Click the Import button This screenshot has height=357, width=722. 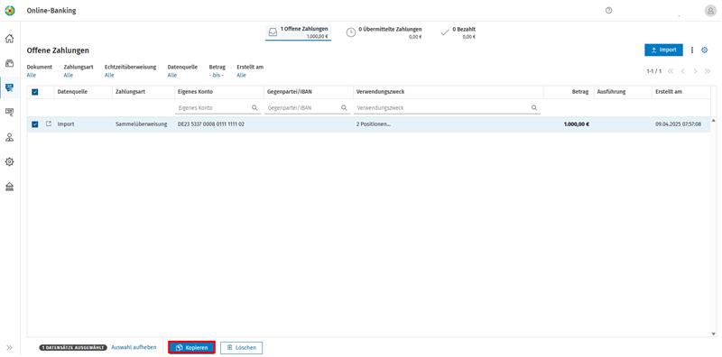tap(663, 50)
